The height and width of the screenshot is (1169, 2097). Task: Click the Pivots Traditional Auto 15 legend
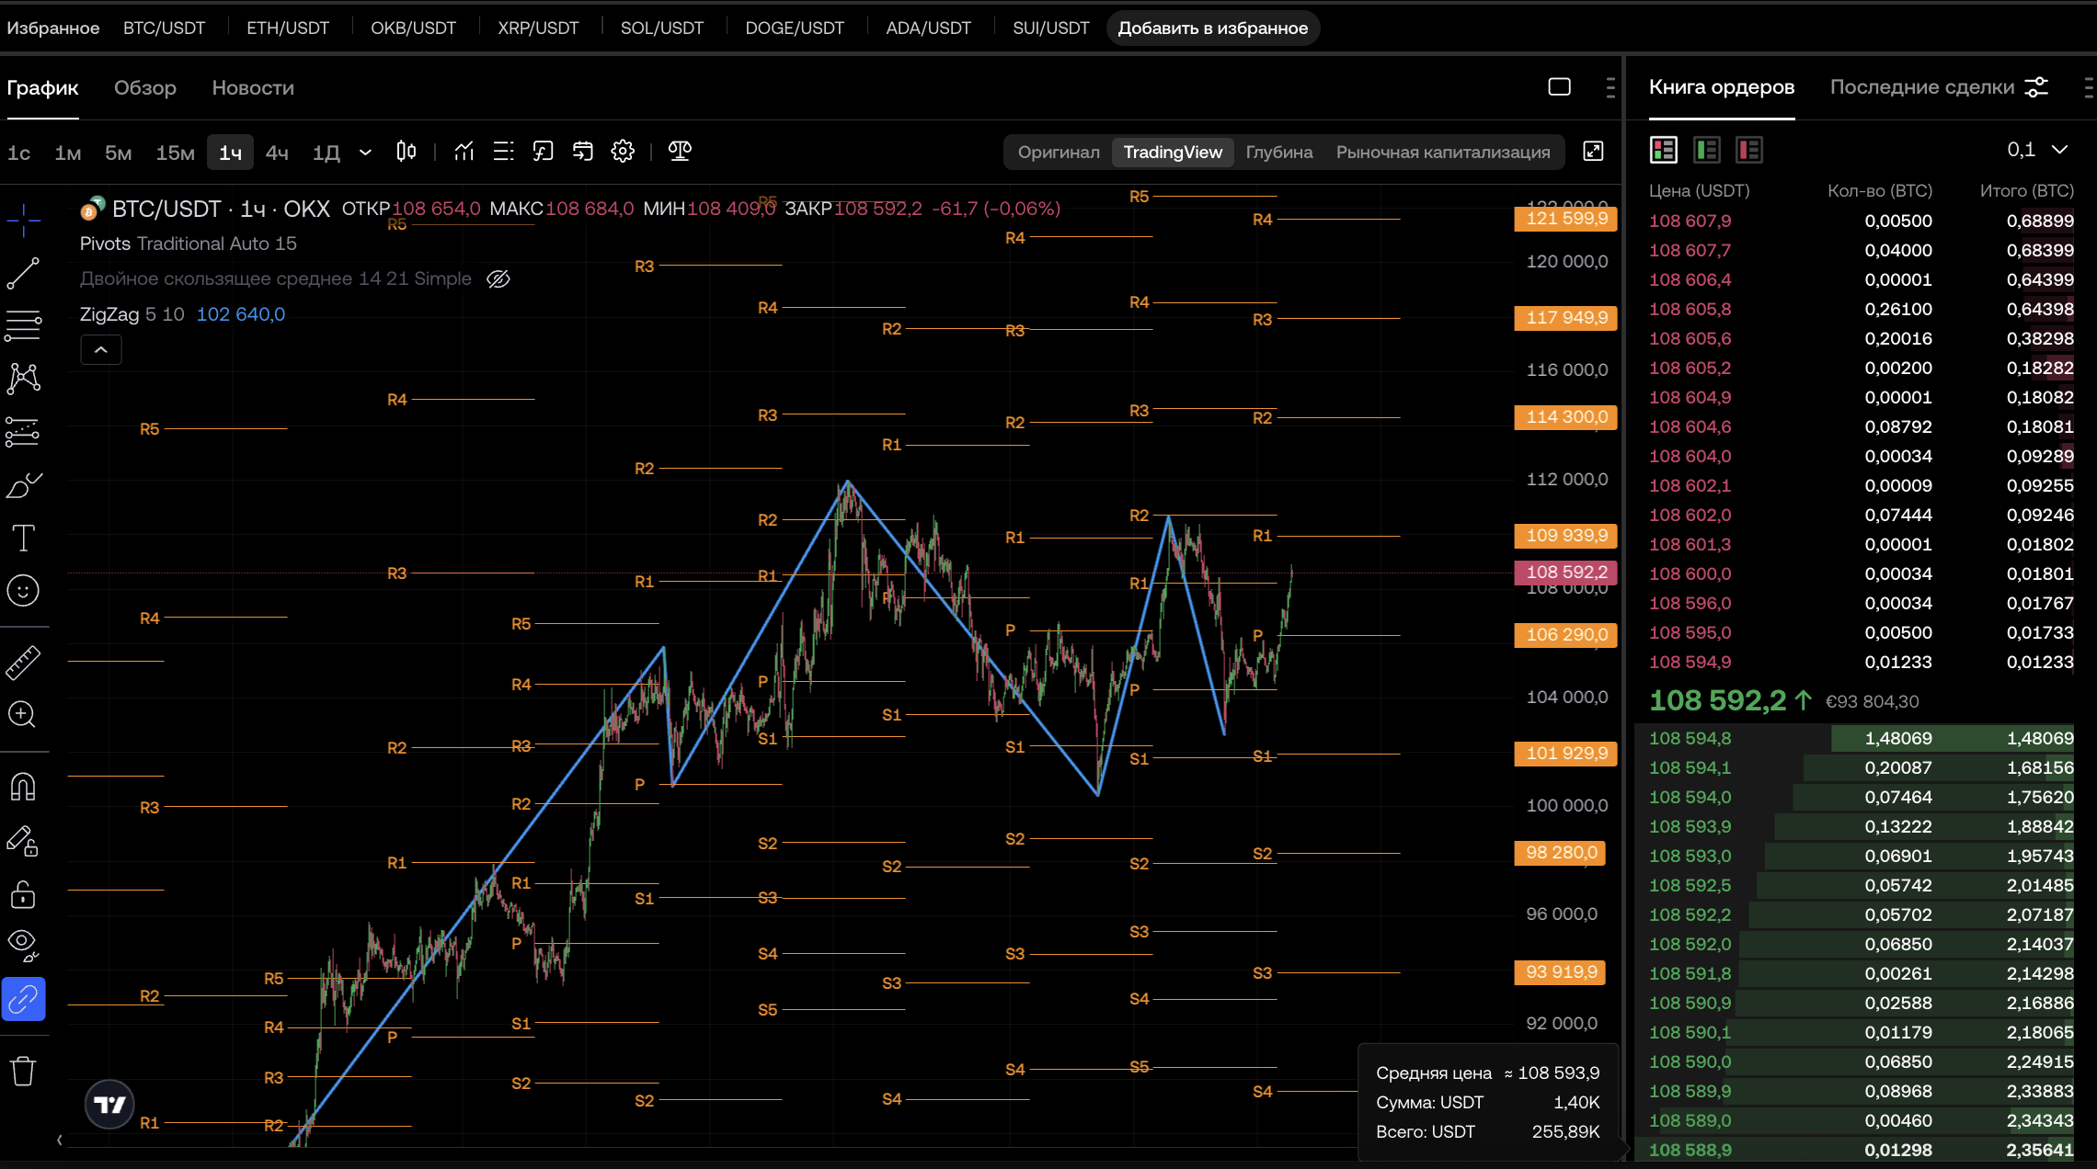click(189, 244)
